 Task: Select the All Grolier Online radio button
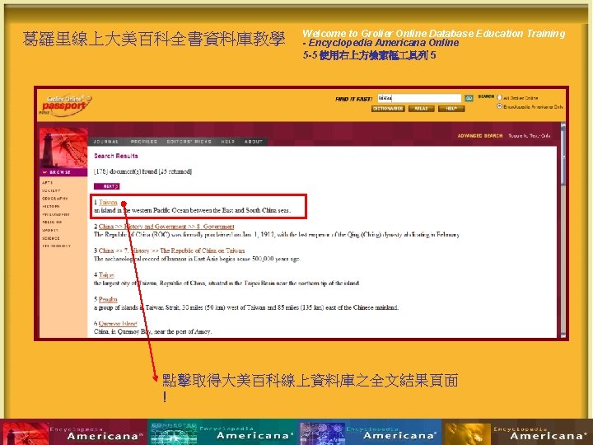pos(499,97)
